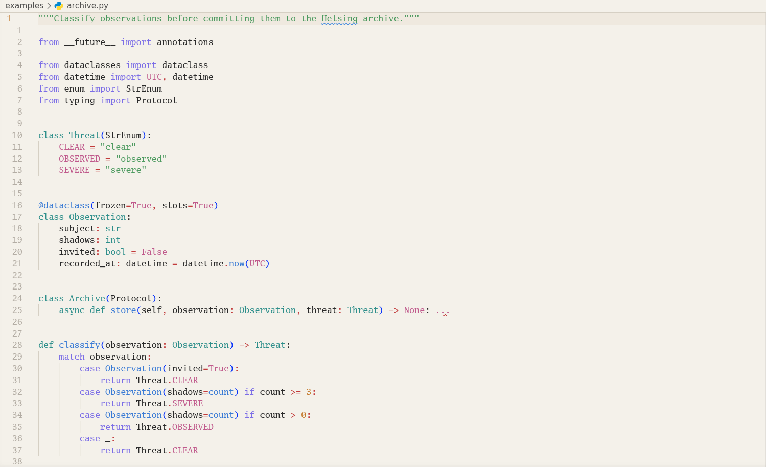Click the 'threat: Threat' parameter
This screenshot has height=467, width=766.
pyautogui.click(x=342, y=310)
